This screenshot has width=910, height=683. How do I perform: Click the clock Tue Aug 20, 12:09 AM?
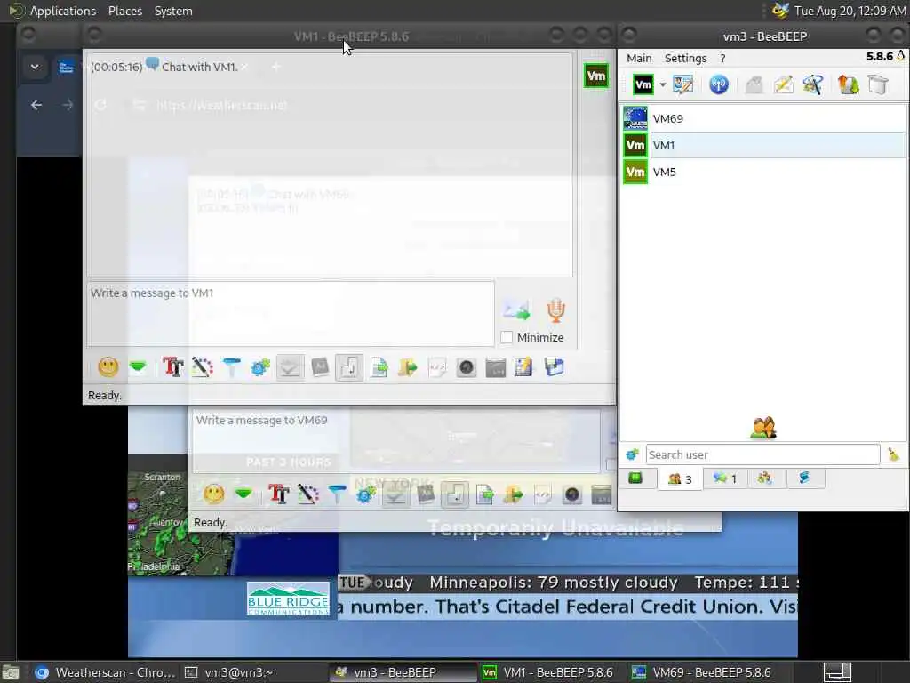(x=849, y=11)
